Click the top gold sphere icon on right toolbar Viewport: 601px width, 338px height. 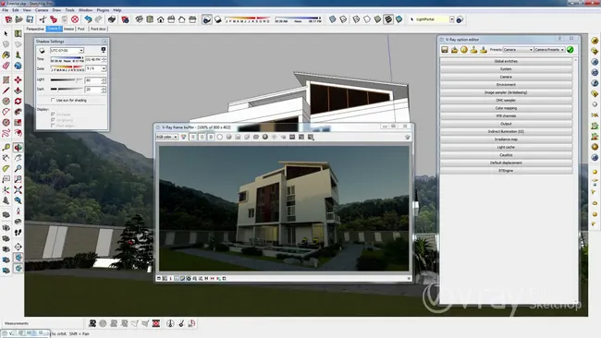(x=595, y=41)
